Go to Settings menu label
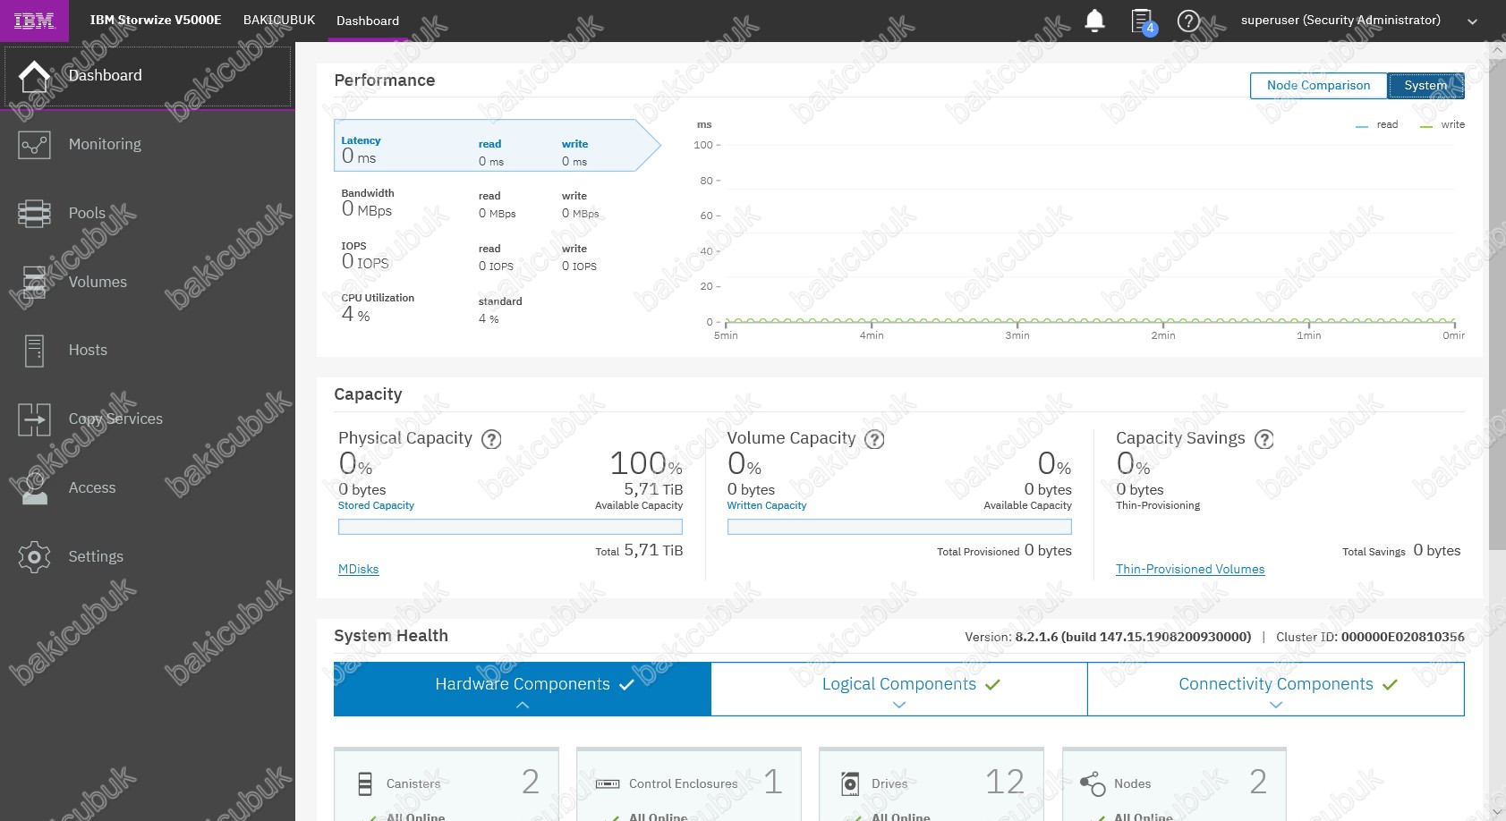This screenshot has width=1506, height=821. 96,556
